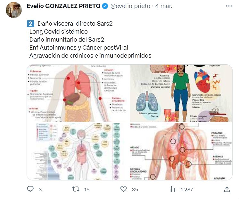The width and height of the screenshot is (246, 199).
Task: Open the author's profile picture
Action: (x=14, y=10)
